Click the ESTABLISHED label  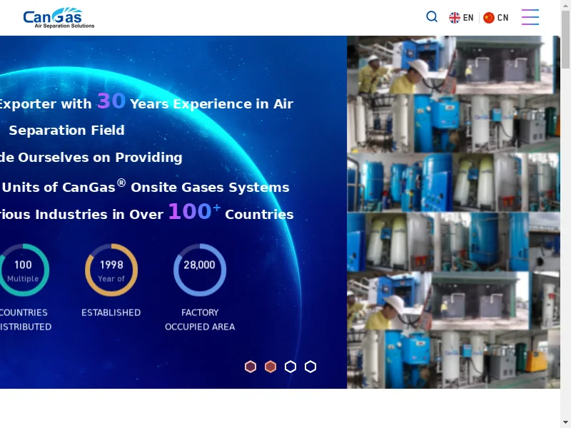111,312
